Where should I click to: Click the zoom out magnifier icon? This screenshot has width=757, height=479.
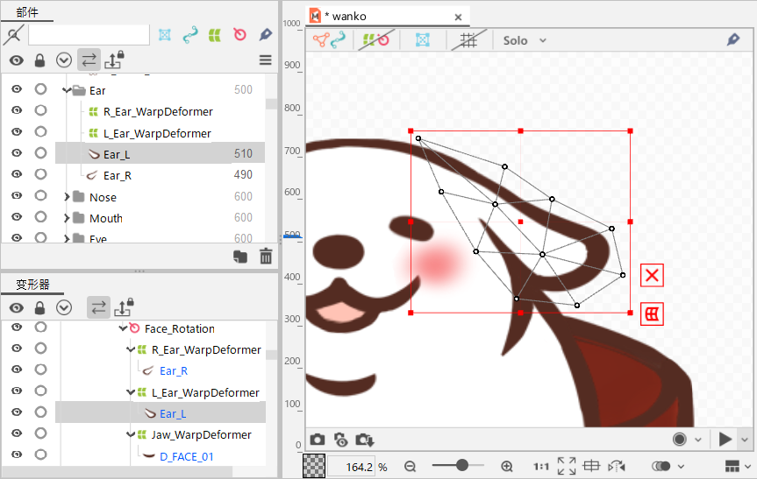coord(410,467)
